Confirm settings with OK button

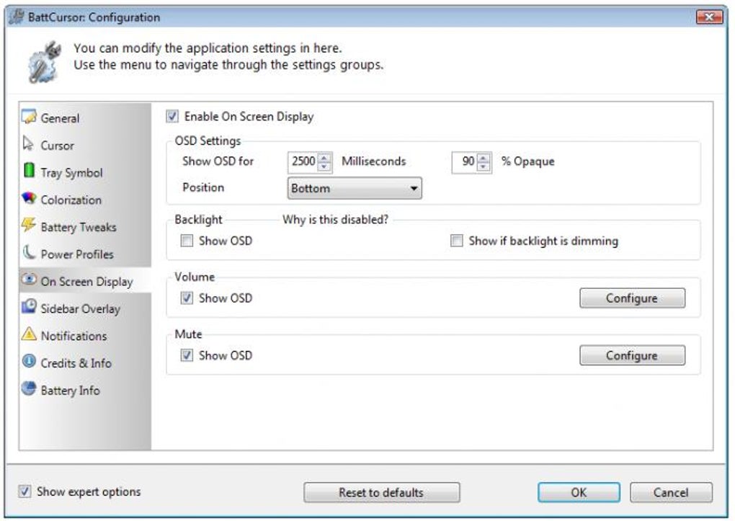point(579,492)
